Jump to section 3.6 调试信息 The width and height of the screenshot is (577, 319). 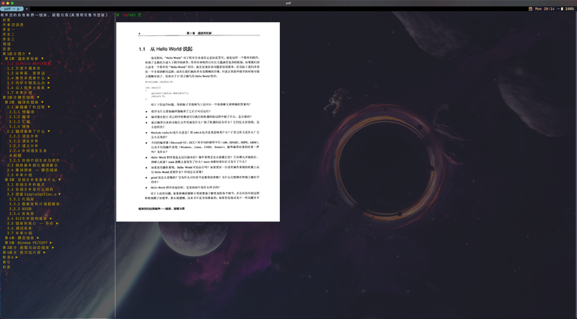tap(19, 228)
